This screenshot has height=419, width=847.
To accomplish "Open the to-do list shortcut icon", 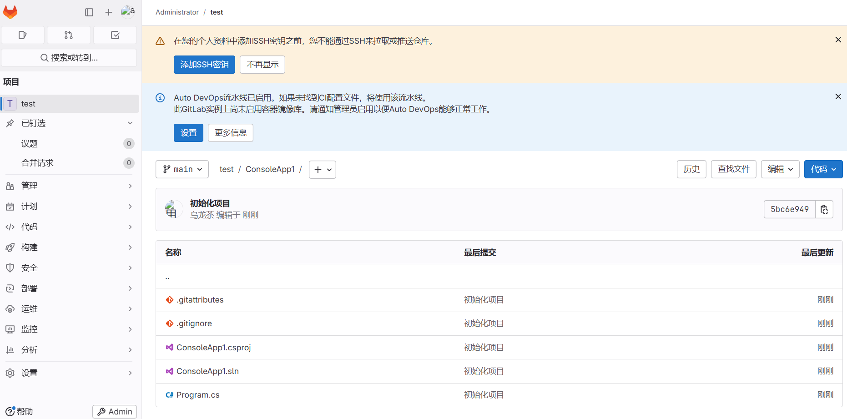I will pos(115,35).
